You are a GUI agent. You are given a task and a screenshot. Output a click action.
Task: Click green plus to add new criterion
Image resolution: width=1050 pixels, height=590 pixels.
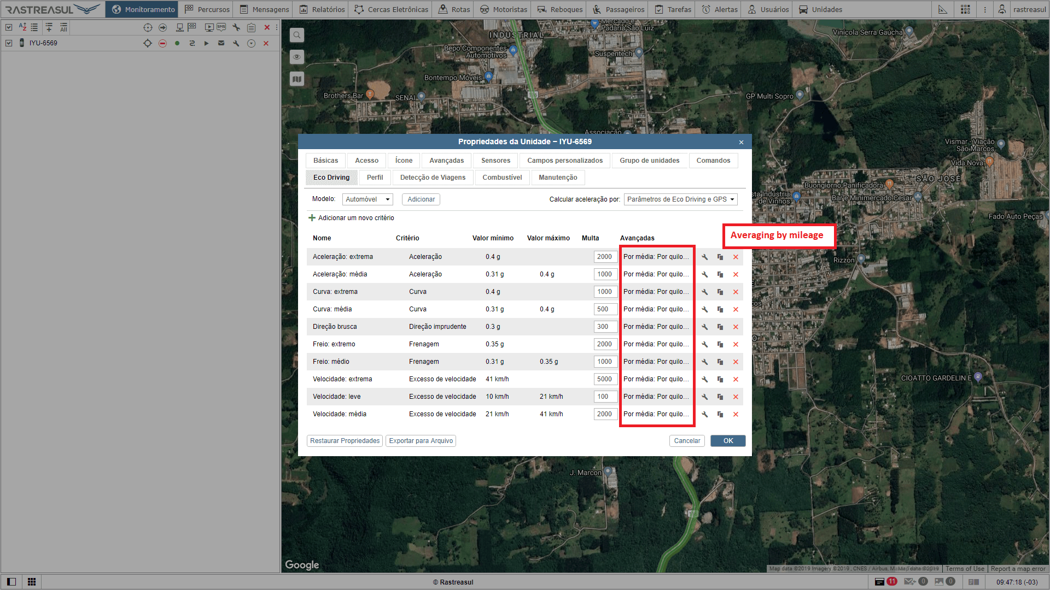(312, 218)
